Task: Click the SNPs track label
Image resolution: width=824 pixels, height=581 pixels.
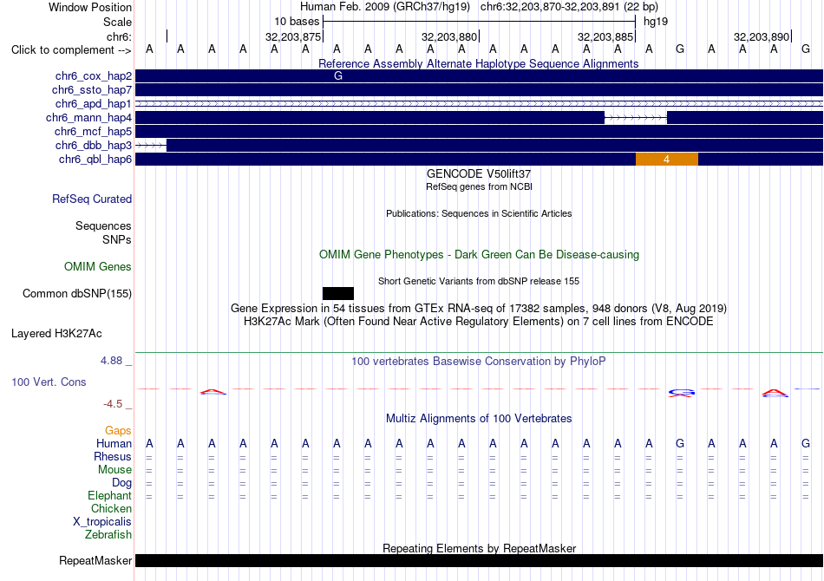Action: [x=117, y=239]
